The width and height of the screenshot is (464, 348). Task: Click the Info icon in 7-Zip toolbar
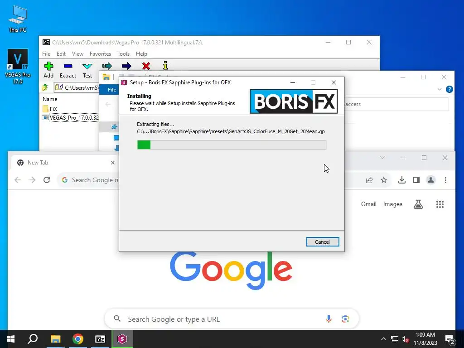tap(165, 65)
